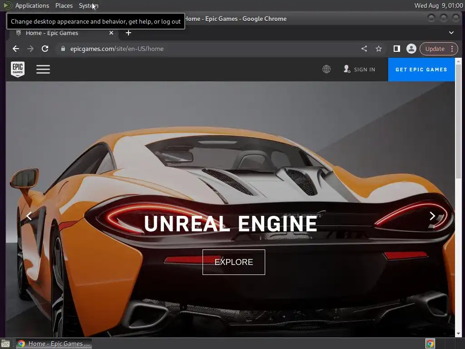
Task: Click Show Desktop icon in bottom panel
Action: 5,344
